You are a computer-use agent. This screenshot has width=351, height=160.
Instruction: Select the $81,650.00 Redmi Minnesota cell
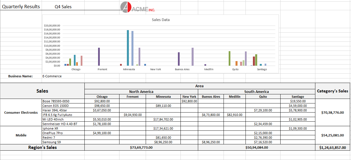[x=163, y=138]
